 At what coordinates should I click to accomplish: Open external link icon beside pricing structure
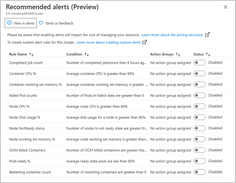[207, 35]
